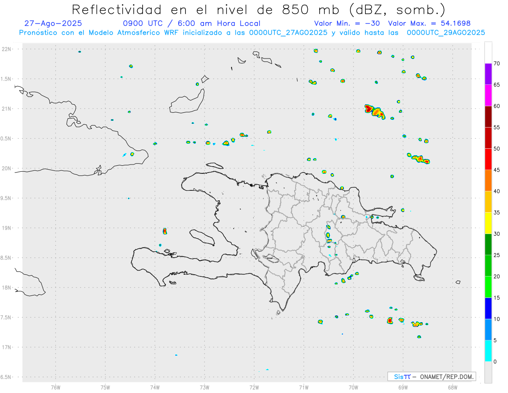Click the cyan 0–5 dBZ color band
The image size is (508, 393).
[x=488, y=351]
